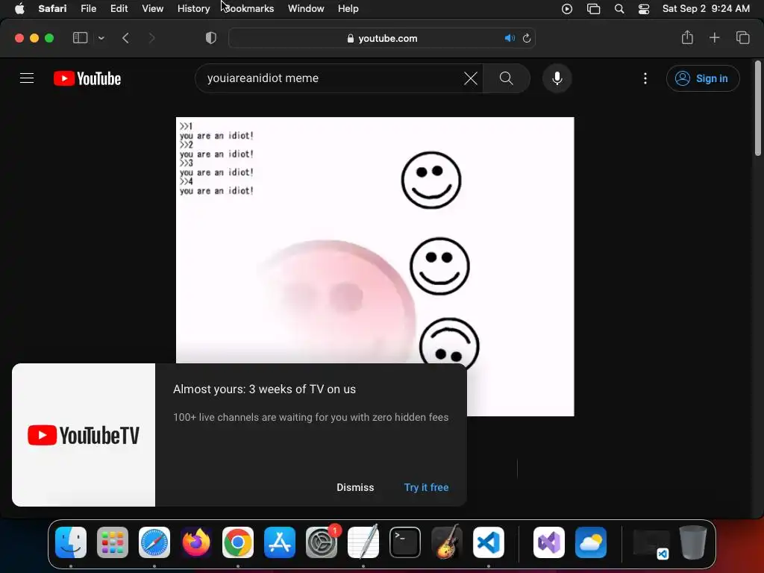Open Visual Studio purple icon in Dock
764x573 pixels.
pyautogui.click(x=549, y=542)
